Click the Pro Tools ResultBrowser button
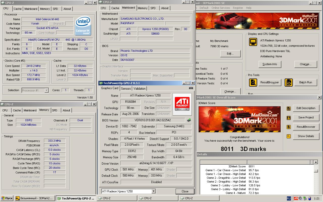Viewport: 323px width, 202px height. (270, 82)
